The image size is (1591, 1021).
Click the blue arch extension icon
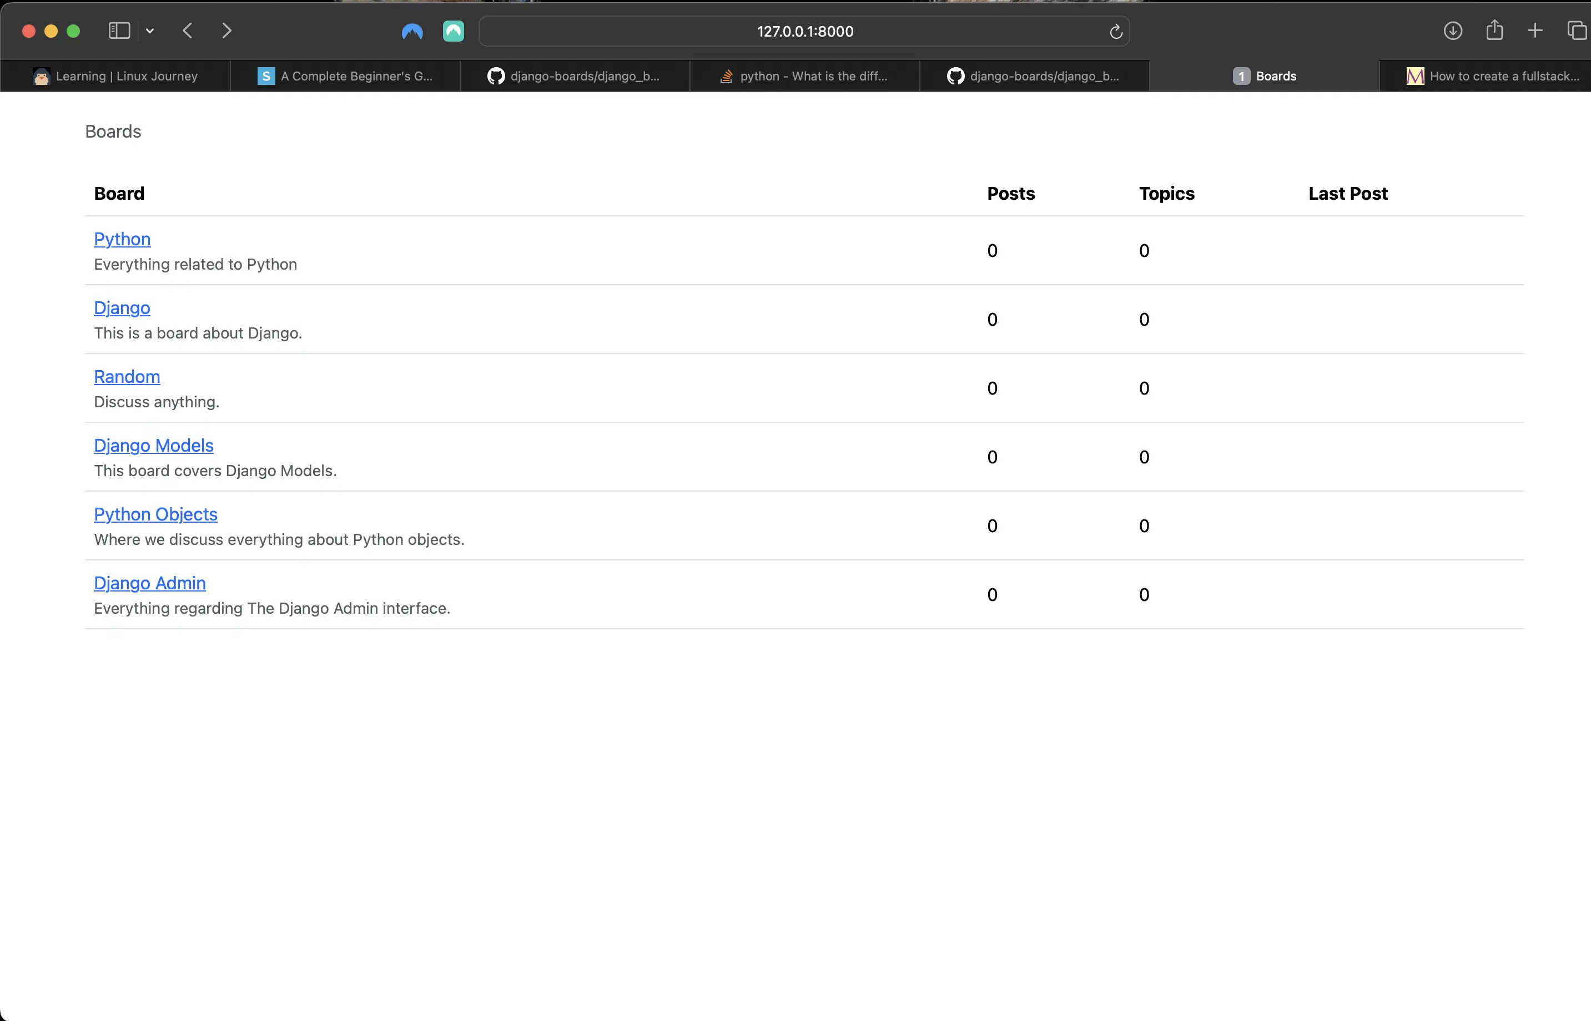tap(412, 31)
